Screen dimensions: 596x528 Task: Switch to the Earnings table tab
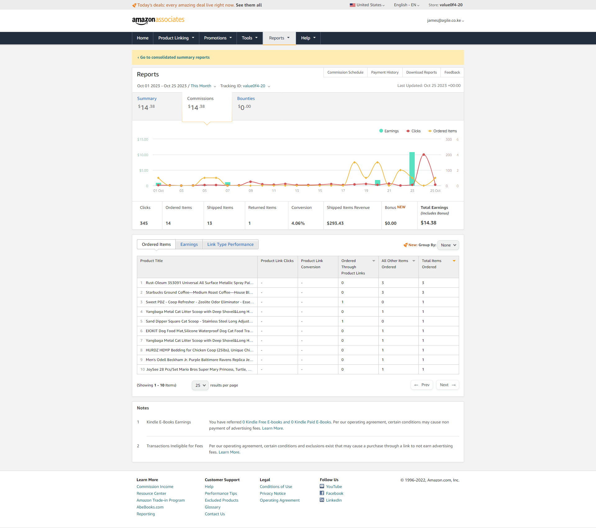(189, 244)
